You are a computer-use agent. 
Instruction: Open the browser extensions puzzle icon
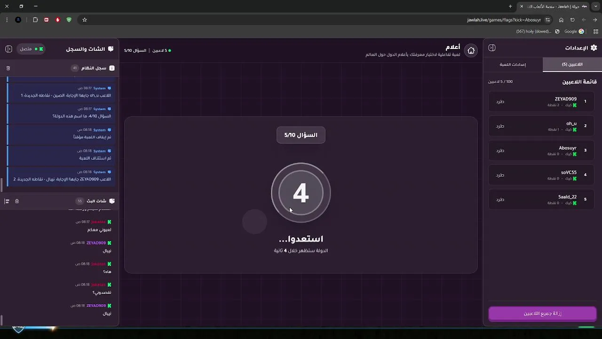(x=35, y=20)
